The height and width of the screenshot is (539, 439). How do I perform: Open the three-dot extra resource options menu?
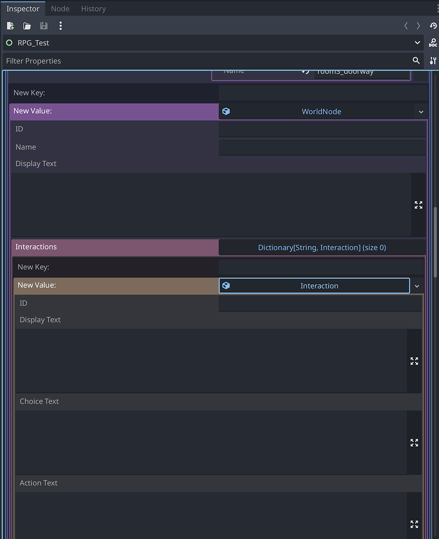[x=61, y=26]
